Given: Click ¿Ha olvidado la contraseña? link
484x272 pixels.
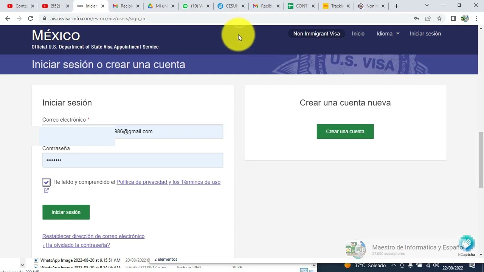Looking at the screenshot, I should [x=76, y=245].
